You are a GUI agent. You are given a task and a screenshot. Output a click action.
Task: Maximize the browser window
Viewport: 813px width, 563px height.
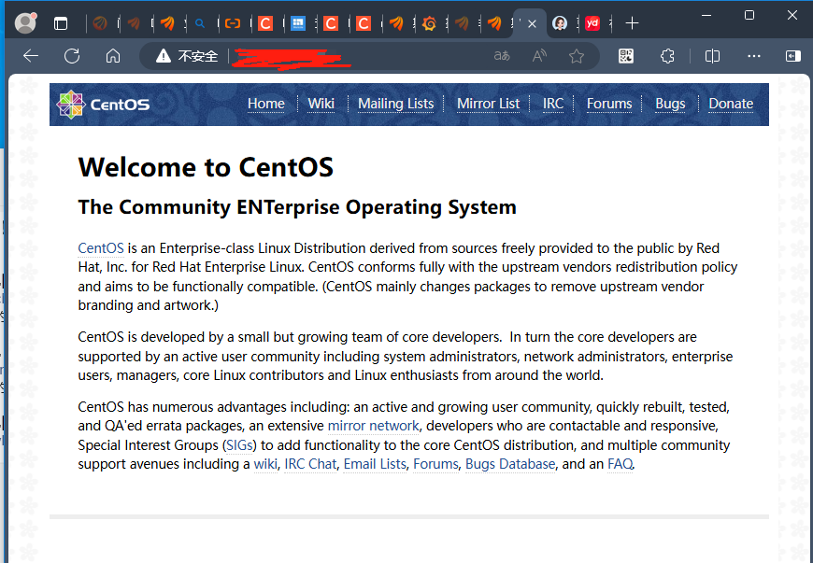tap(749, 16)
